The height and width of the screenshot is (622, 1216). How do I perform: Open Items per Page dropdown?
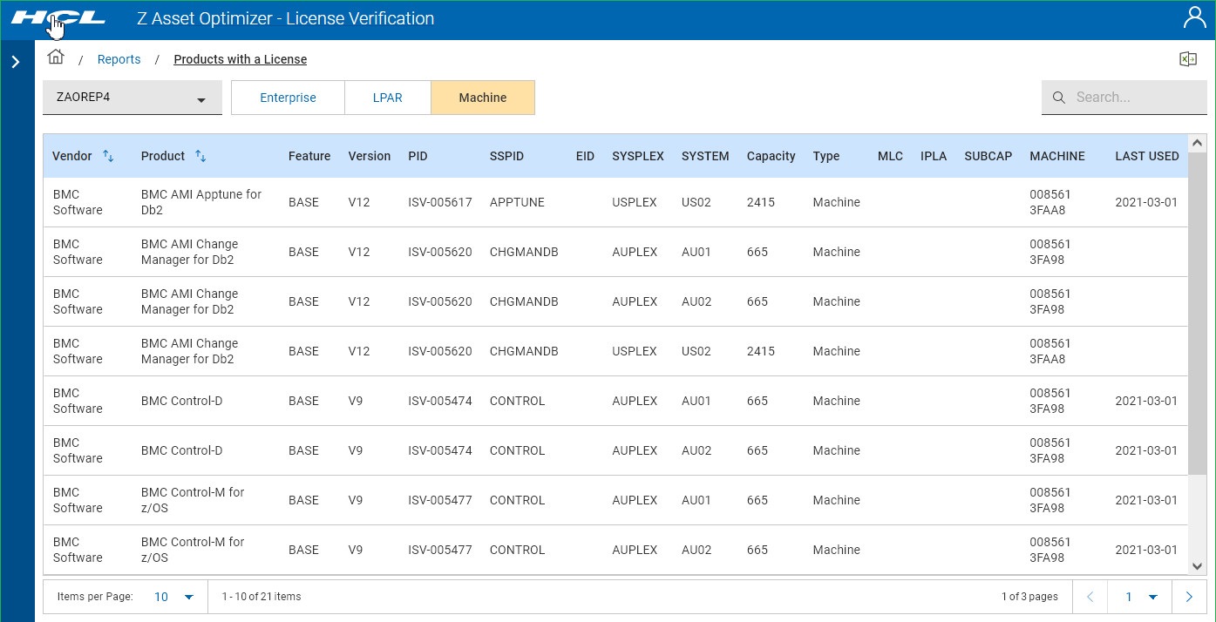174,597
